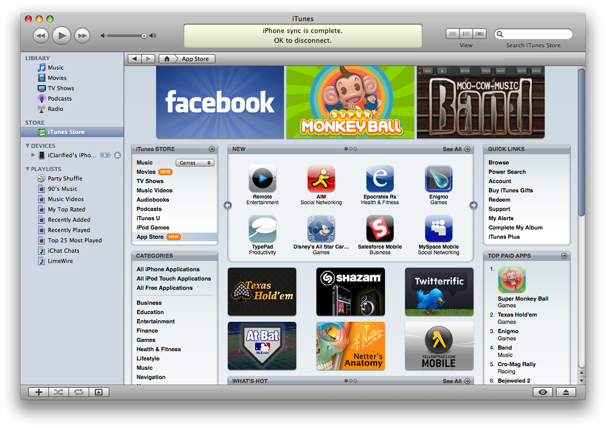
Task: Open the Texas Hold'em promo tile
Action: (x=262, y=292)
